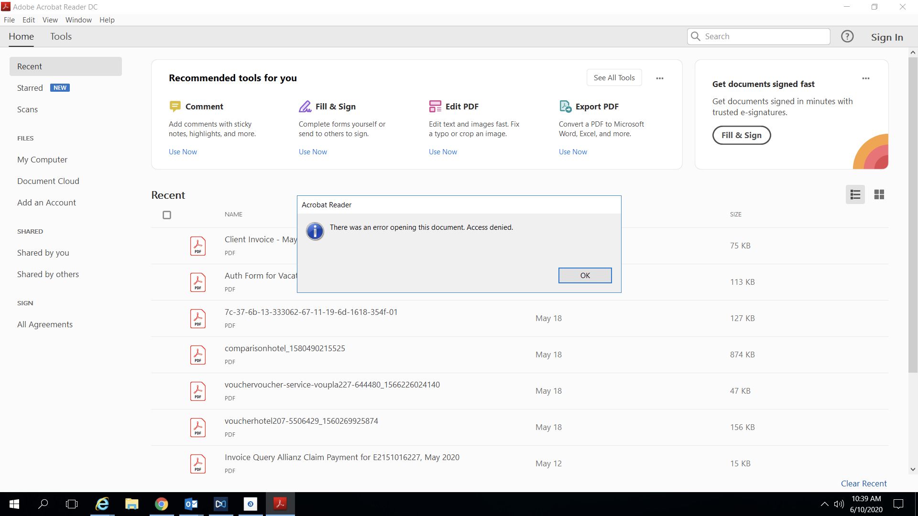Open options menu in Get documents signed card

[866, 78]
